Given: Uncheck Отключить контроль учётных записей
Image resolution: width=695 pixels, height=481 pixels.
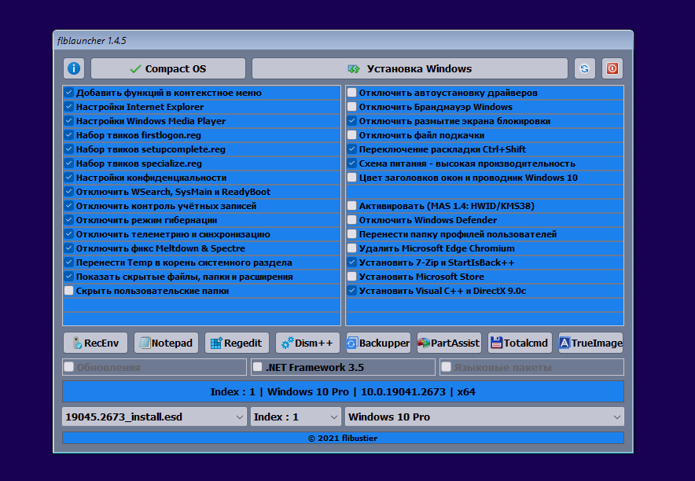Looking at the screenshot, I should [x=68, y=206].
